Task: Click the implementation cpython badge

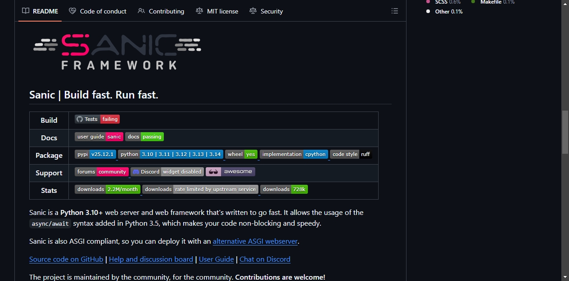Action: [294, 154]
